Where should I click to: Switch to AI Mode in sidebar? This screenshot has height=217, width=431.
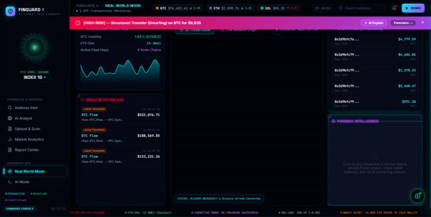pos(35,182)
